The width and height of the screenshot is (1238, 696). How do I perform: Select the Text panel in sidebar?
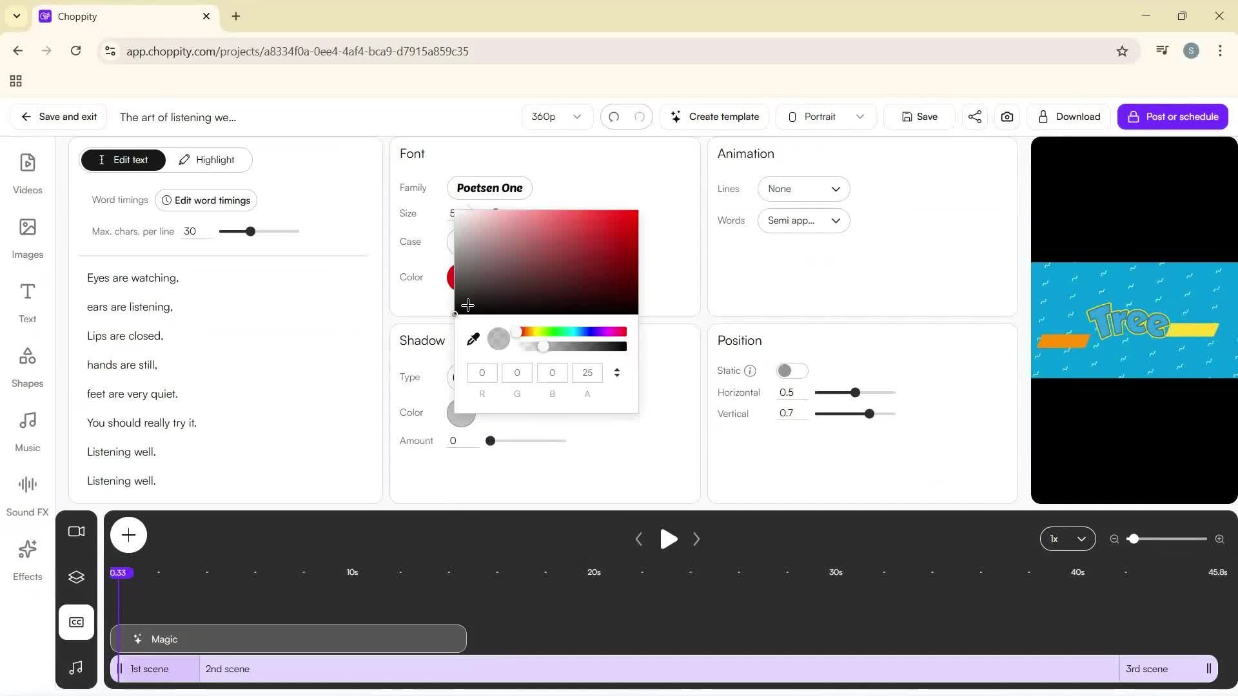tap(27, 301)
